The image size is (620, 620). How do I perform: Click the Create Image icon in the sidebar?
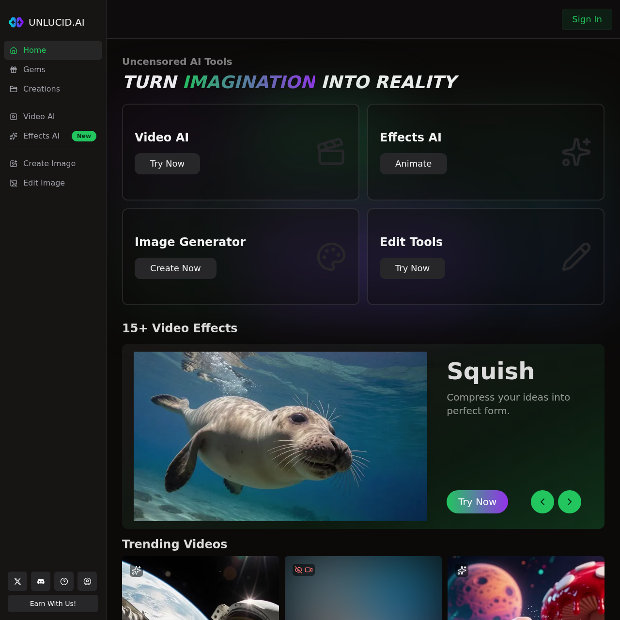coord(14,164)
